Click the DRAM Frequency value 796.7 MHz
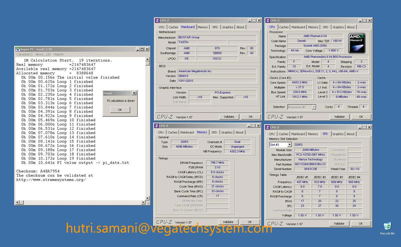The width and height of the screenshot is (401, 247). (217, 163)
